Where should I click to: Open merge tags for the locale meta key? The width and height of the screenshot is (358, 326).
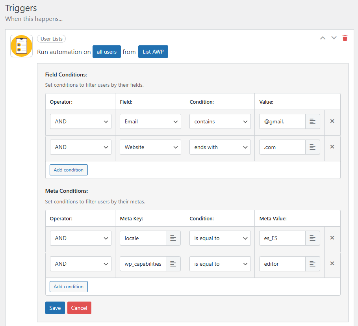173,238
